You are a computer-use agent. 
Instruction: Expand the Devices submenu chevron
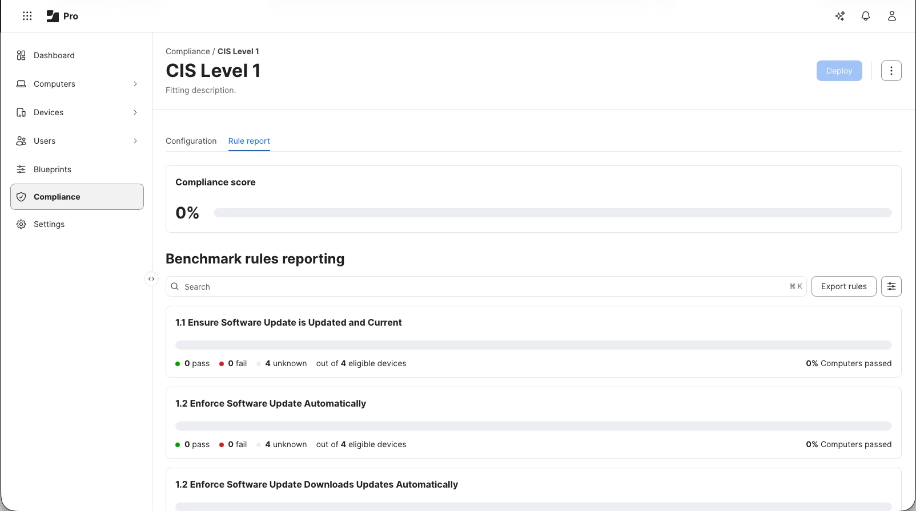click(x=135, y=112)
